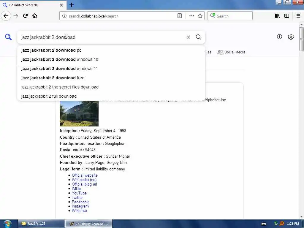Go back with browser back arrow
Viewport: 304px width, 228px height.
[x=6, y=16]
